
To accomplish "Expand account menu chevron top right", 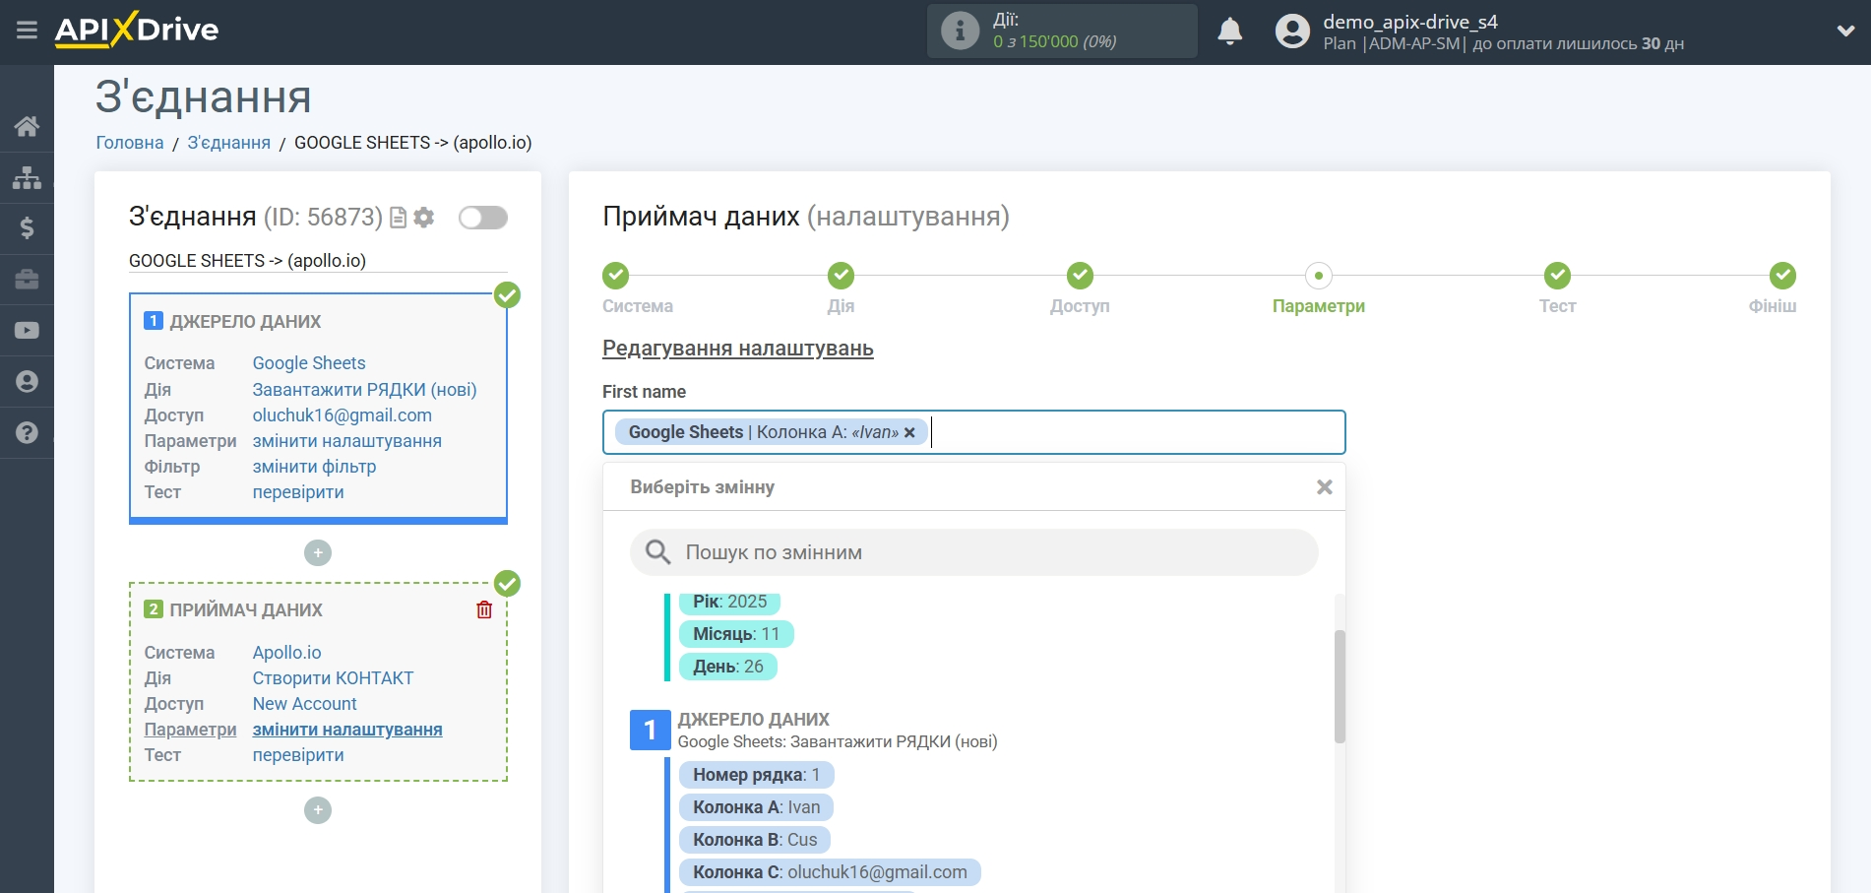I will point(1845,32).
